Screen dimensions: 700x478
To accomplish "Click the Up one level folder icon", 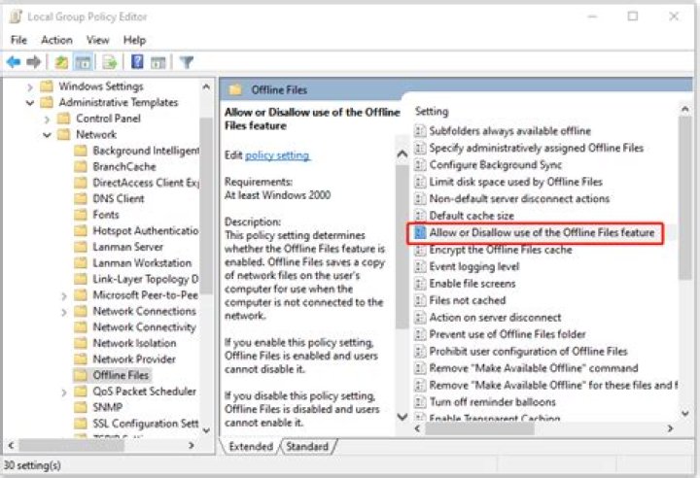I will pyautogui.click(x=61, y=62).
